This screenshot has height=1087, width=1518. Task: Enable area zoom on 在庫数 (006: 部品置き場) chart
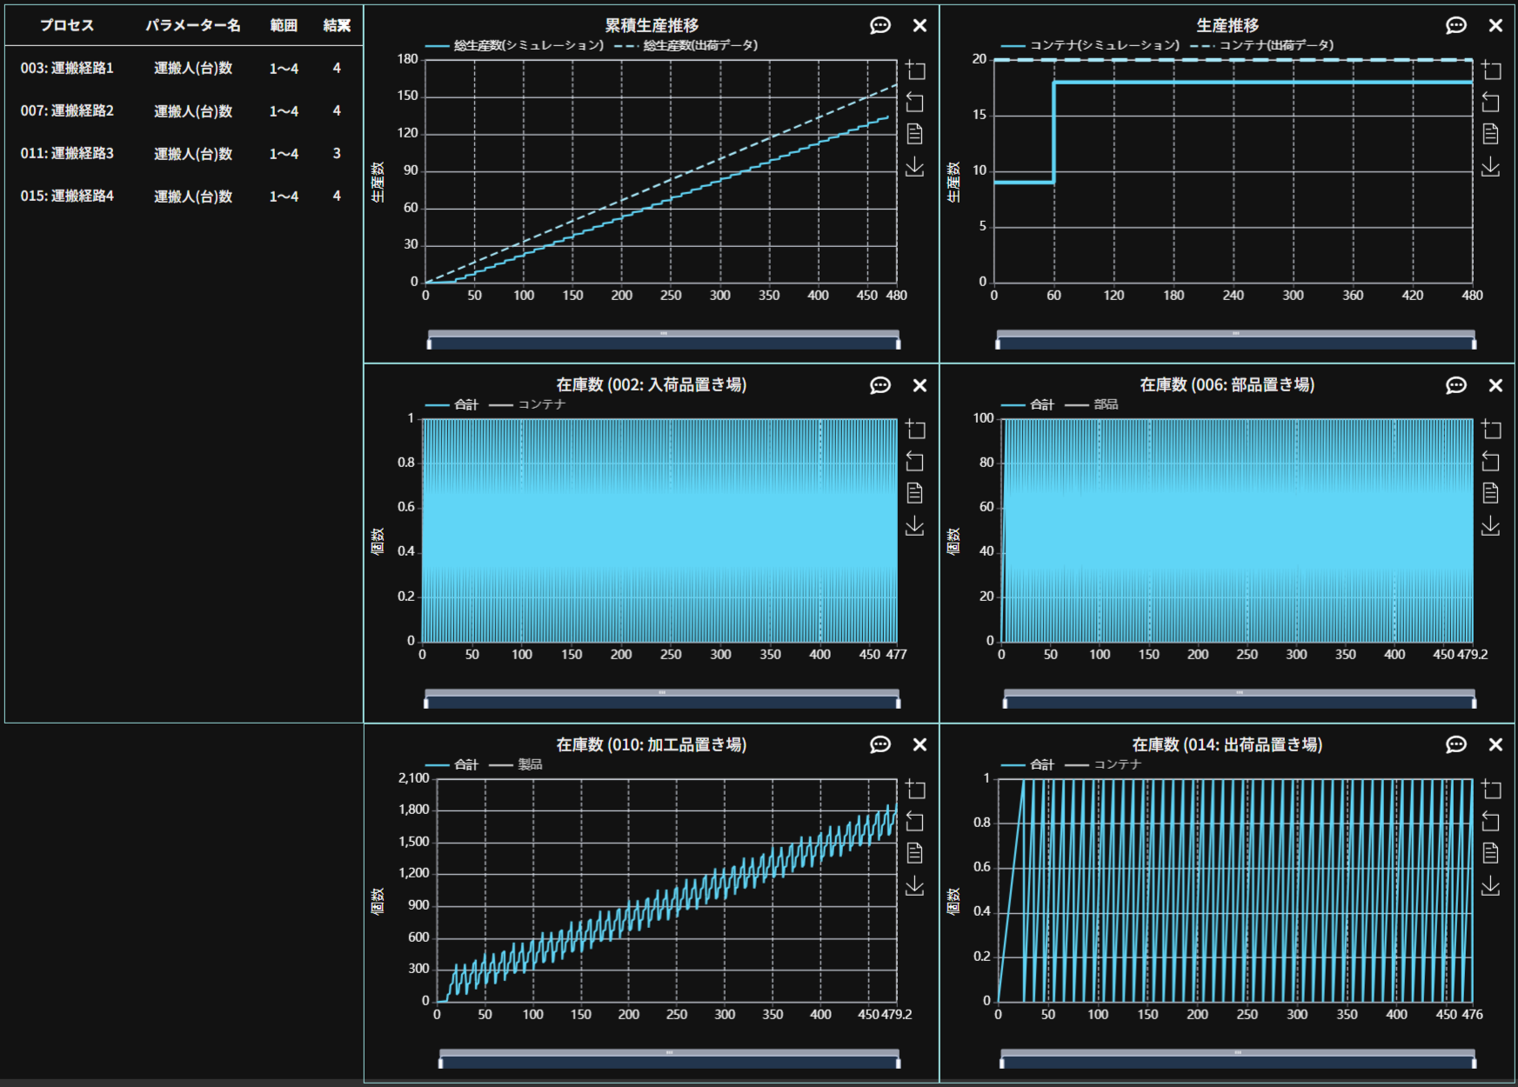(x=1490, y=430)
